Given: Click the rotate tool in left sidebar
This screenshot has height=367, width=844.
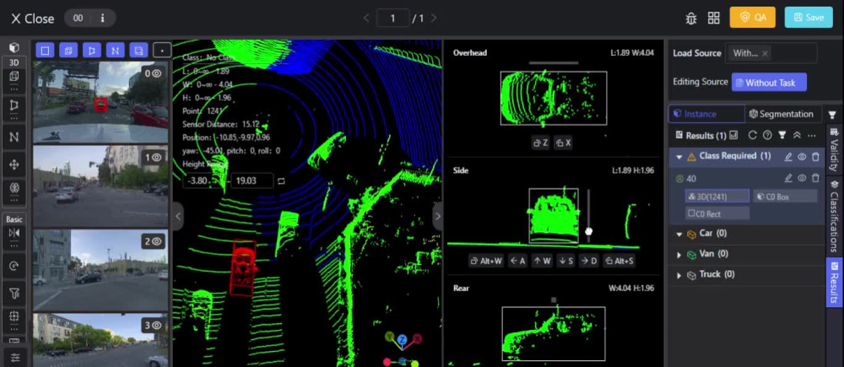Looking at the screenshot, I should [x=14, y=265].
